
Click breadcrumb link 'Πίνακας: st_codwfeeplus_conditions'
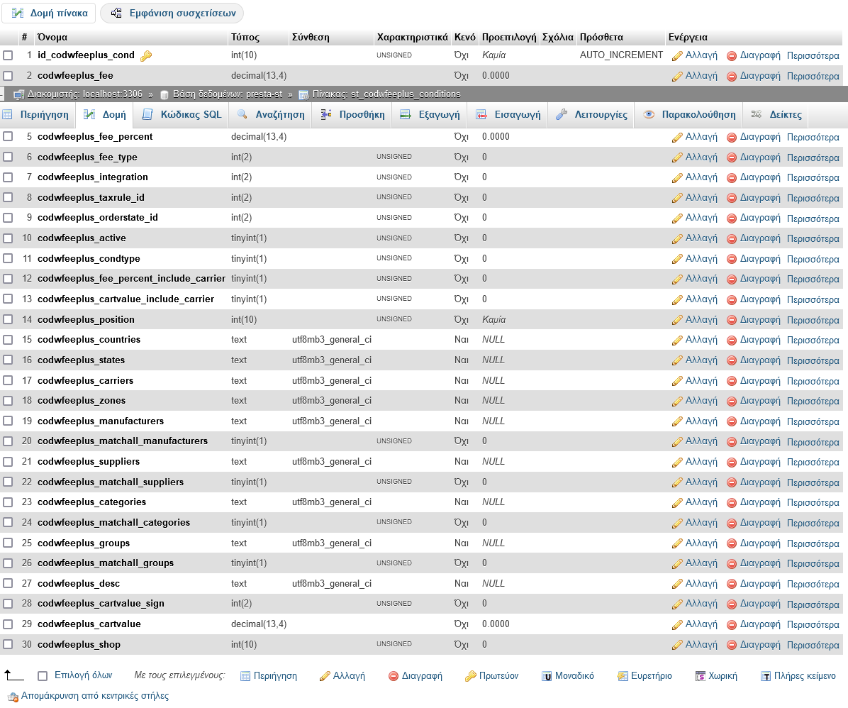pos(386,94)
